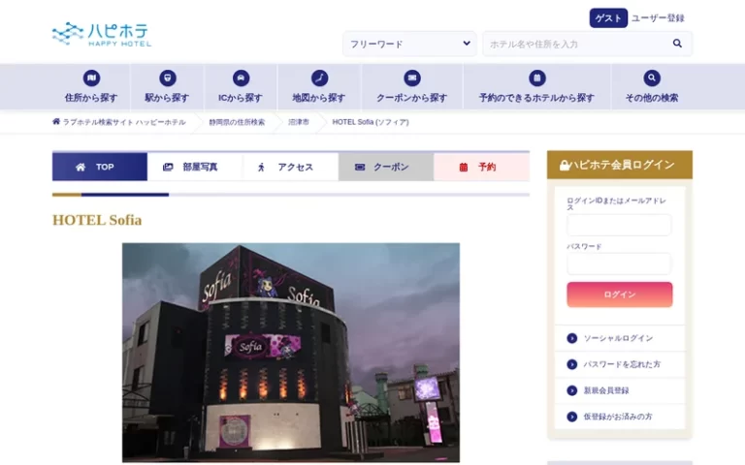Screen dimensions: 745x465
Task: Open クーポンから探す menu item
Action: (x=412, y=87)
